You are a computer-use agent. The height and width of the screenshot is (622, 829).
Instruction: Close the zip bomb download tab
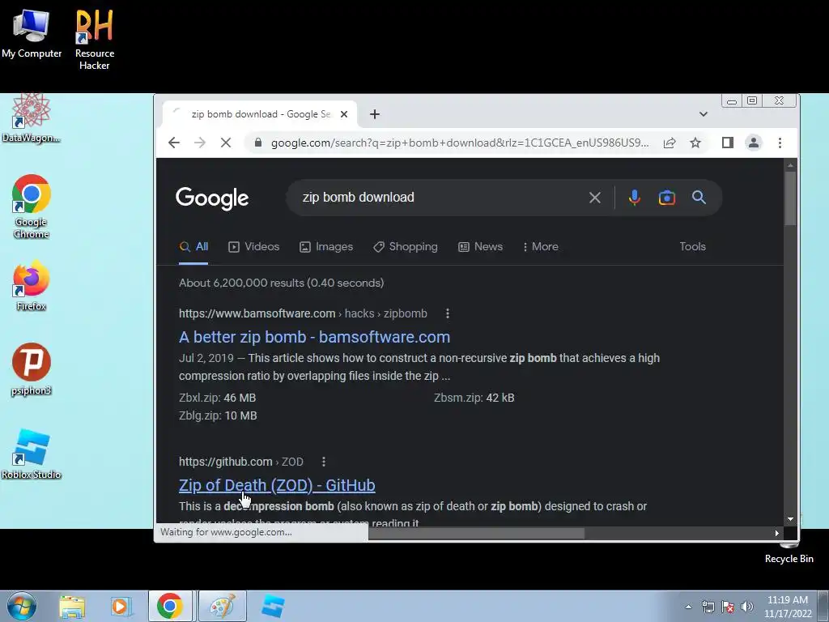point(343,114)
